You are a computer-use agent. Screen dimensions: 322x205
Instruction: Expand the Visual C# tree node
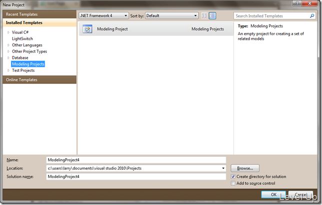coord(8,32)
